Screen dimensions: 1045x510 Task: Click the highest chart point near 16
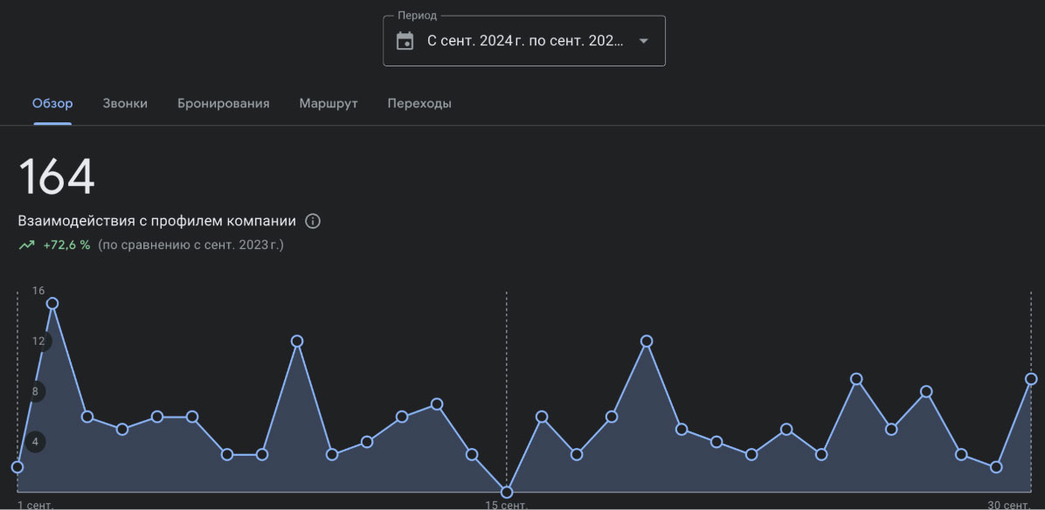point(52,303)
